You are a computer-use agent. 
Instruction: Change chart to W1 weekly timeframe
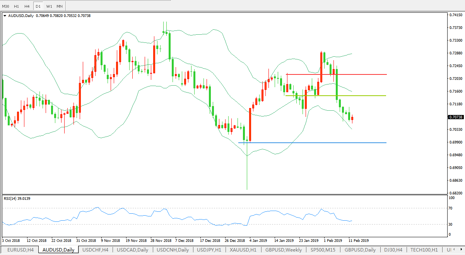pyautogui.click(x=49, y=6)
